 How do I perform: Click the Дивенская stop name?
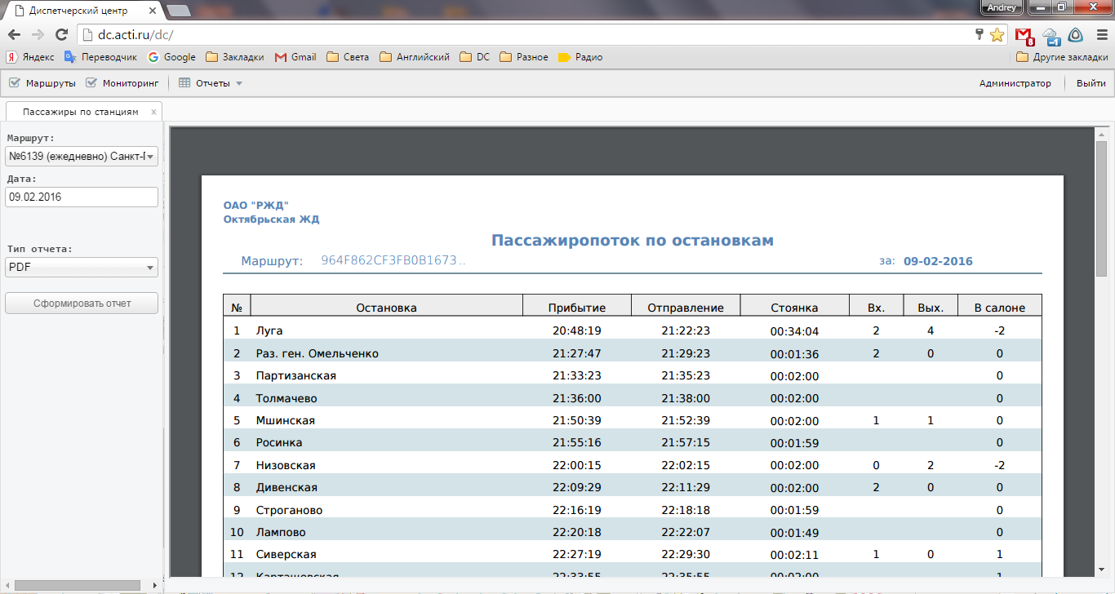coord(287,487)
